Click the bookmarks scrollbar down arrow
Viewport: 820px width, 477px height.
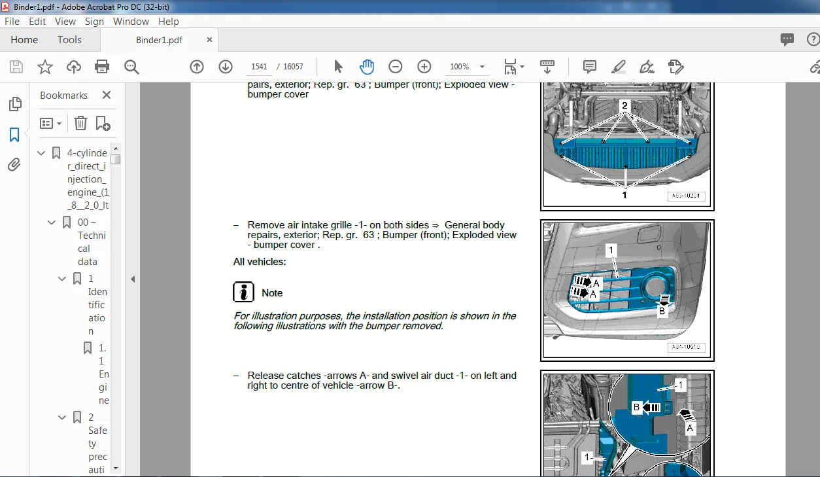pos(115,468)
